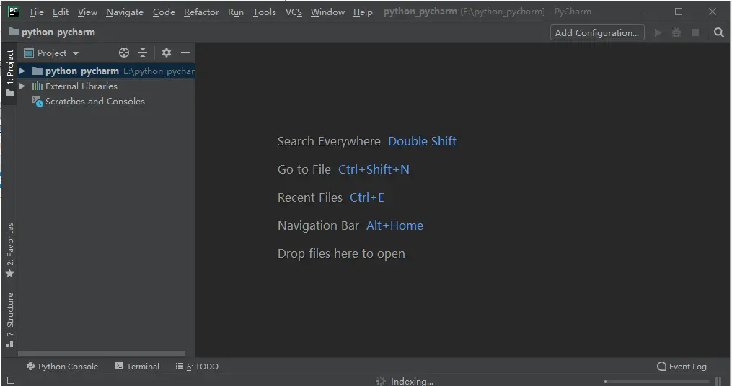The width and height of the screenshot is (732, 386).
Task: Open the Run menu
Action: tap(236, 12)
